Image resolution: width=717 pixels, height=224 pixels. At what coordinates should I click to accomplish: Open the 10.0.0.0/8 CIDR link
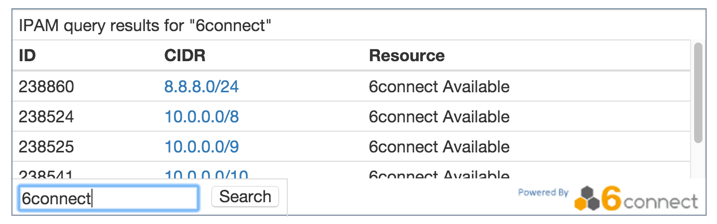202,117
